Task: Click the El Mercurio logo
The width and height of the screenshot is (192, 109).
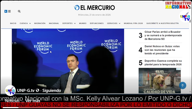Action: [x=94, y=8]
